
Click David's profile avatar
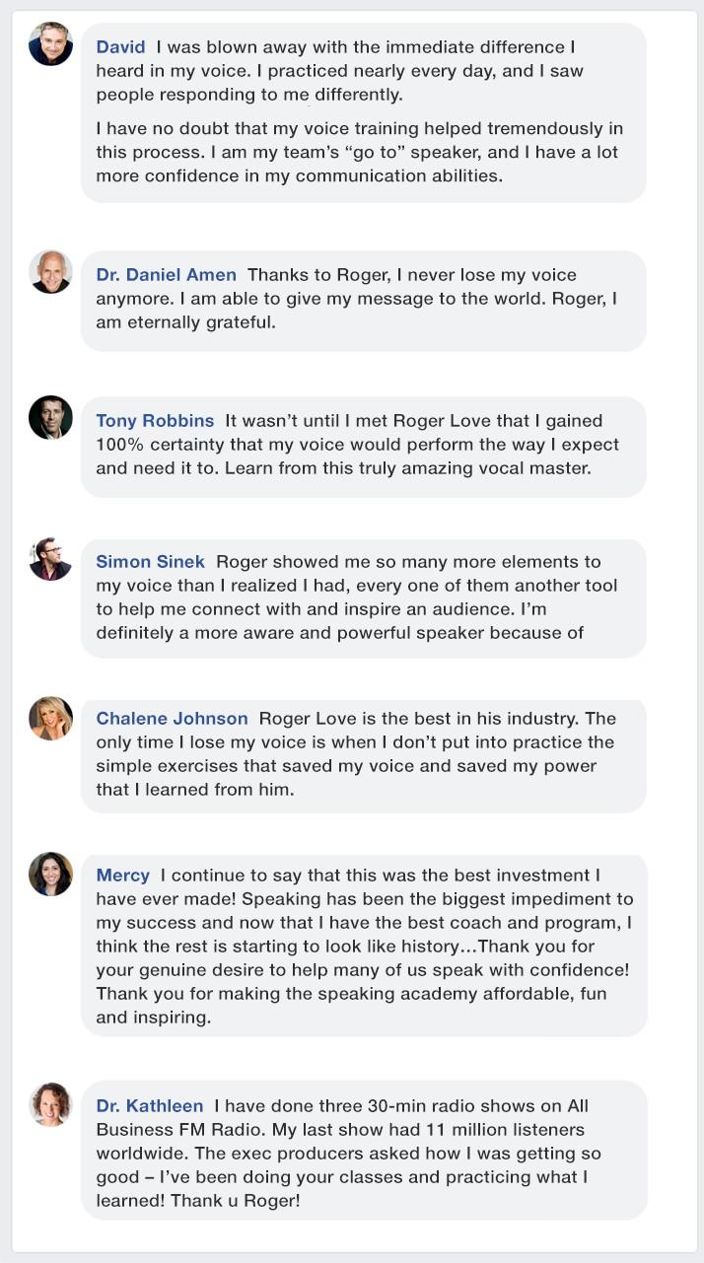[x=50, y=44]
